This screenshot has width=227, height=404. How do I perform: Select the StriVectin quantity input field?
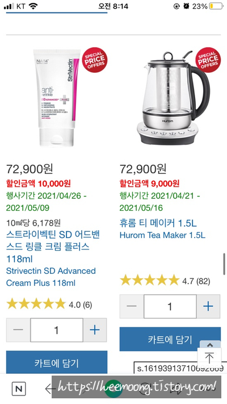point(57,330)
